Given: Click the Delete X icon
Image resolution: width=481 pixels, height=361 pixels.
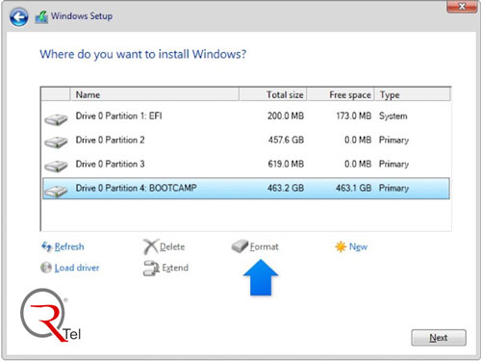Looking at the screenshot, I should [x=150, y=246].
